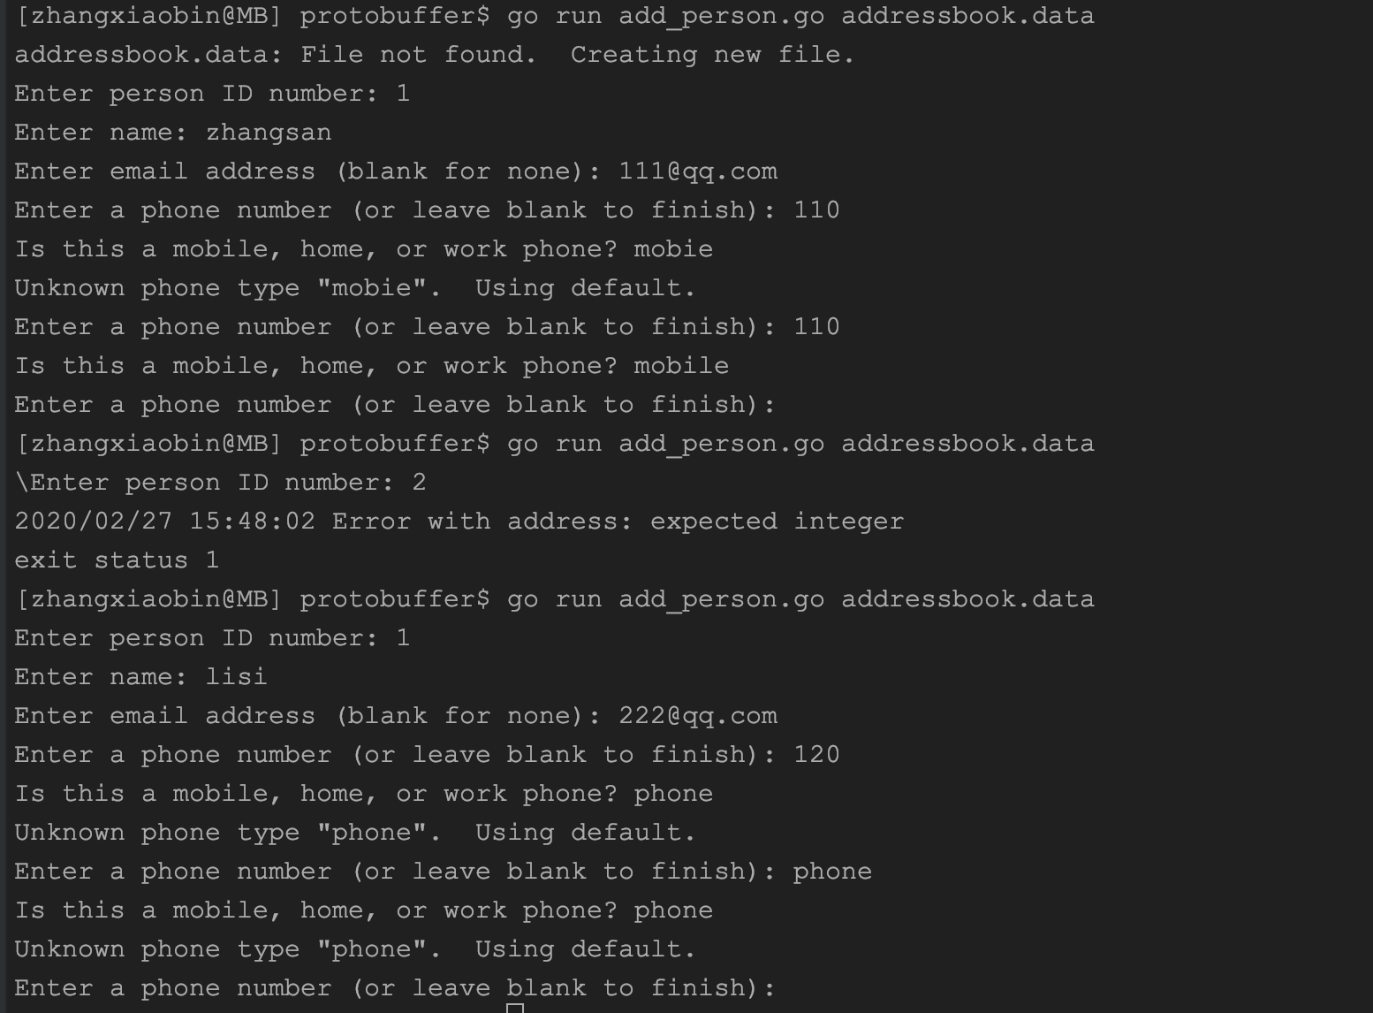Click the email '222@qq.com' text
This screenshot has width=1373, height=1013.
click(698, 716)
